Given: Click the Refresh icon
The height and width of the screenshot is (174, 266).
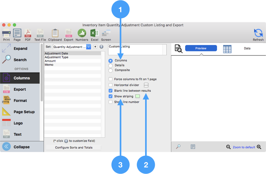Looking at the screenshot, I should pyautogui.click(x=258, y=33).
